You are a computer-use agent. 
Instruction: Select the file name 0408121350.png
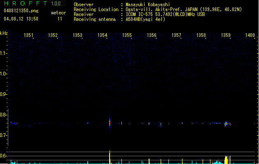(21, 11)
